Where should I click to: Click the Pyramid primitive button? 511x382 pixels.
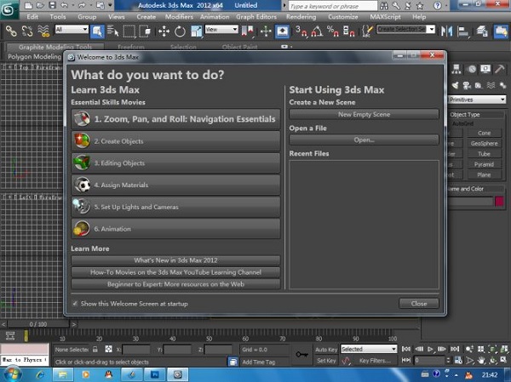pos(484,164)
